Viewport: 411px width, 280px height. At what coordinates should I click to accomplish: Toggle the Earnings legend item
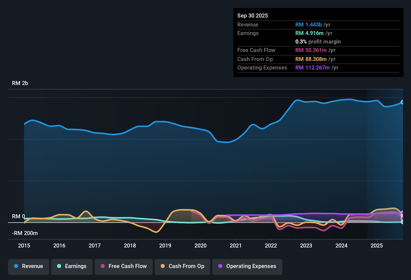pos(72,266)
